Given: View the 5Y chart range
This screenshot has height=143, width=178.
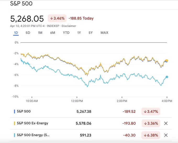Looking at the screenshot, I should point(91,33).
